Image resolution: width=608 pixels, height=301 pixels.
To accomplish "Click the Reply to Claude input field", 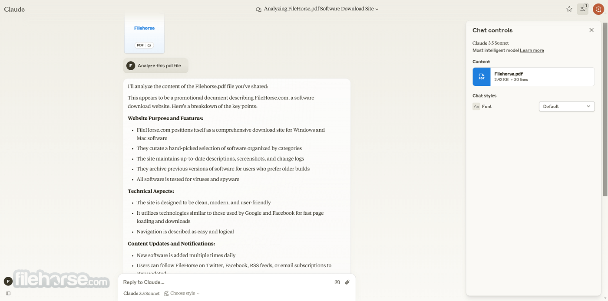I will [x=226, y=282].
